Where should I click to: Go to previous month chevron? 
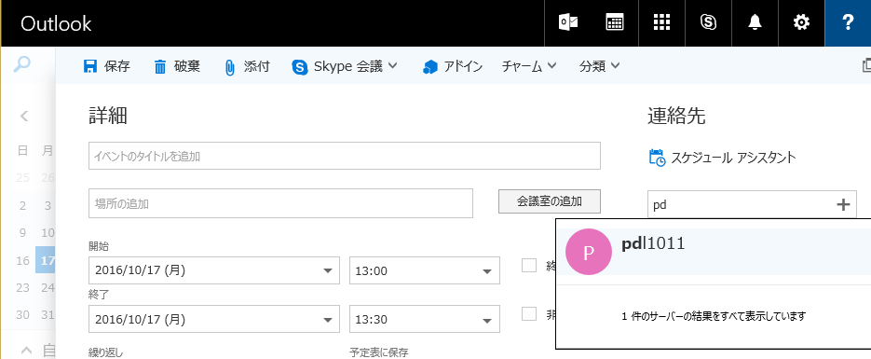pyautogui.click(x=24, y=117)
